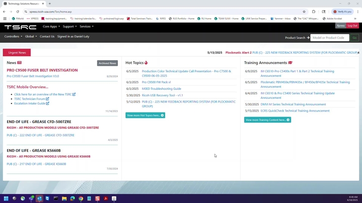
Task: Open Pro C9500 Fuser Belt Investigation V3.0 link
Action: [x=33, y=76]
